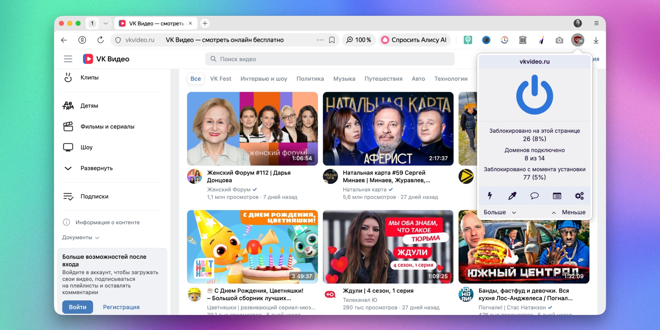Go back with the back arrow
The image size is (660, 330).
64,40
